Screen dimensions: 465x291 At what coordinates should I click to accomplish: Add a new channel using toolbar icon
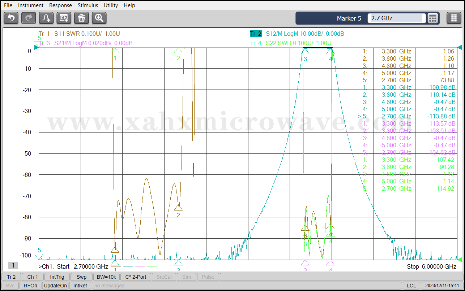point(64,18)
